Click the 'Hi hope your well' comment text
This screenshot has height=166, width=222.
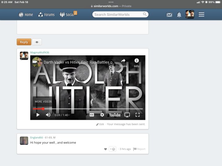[x=53, y=143]
